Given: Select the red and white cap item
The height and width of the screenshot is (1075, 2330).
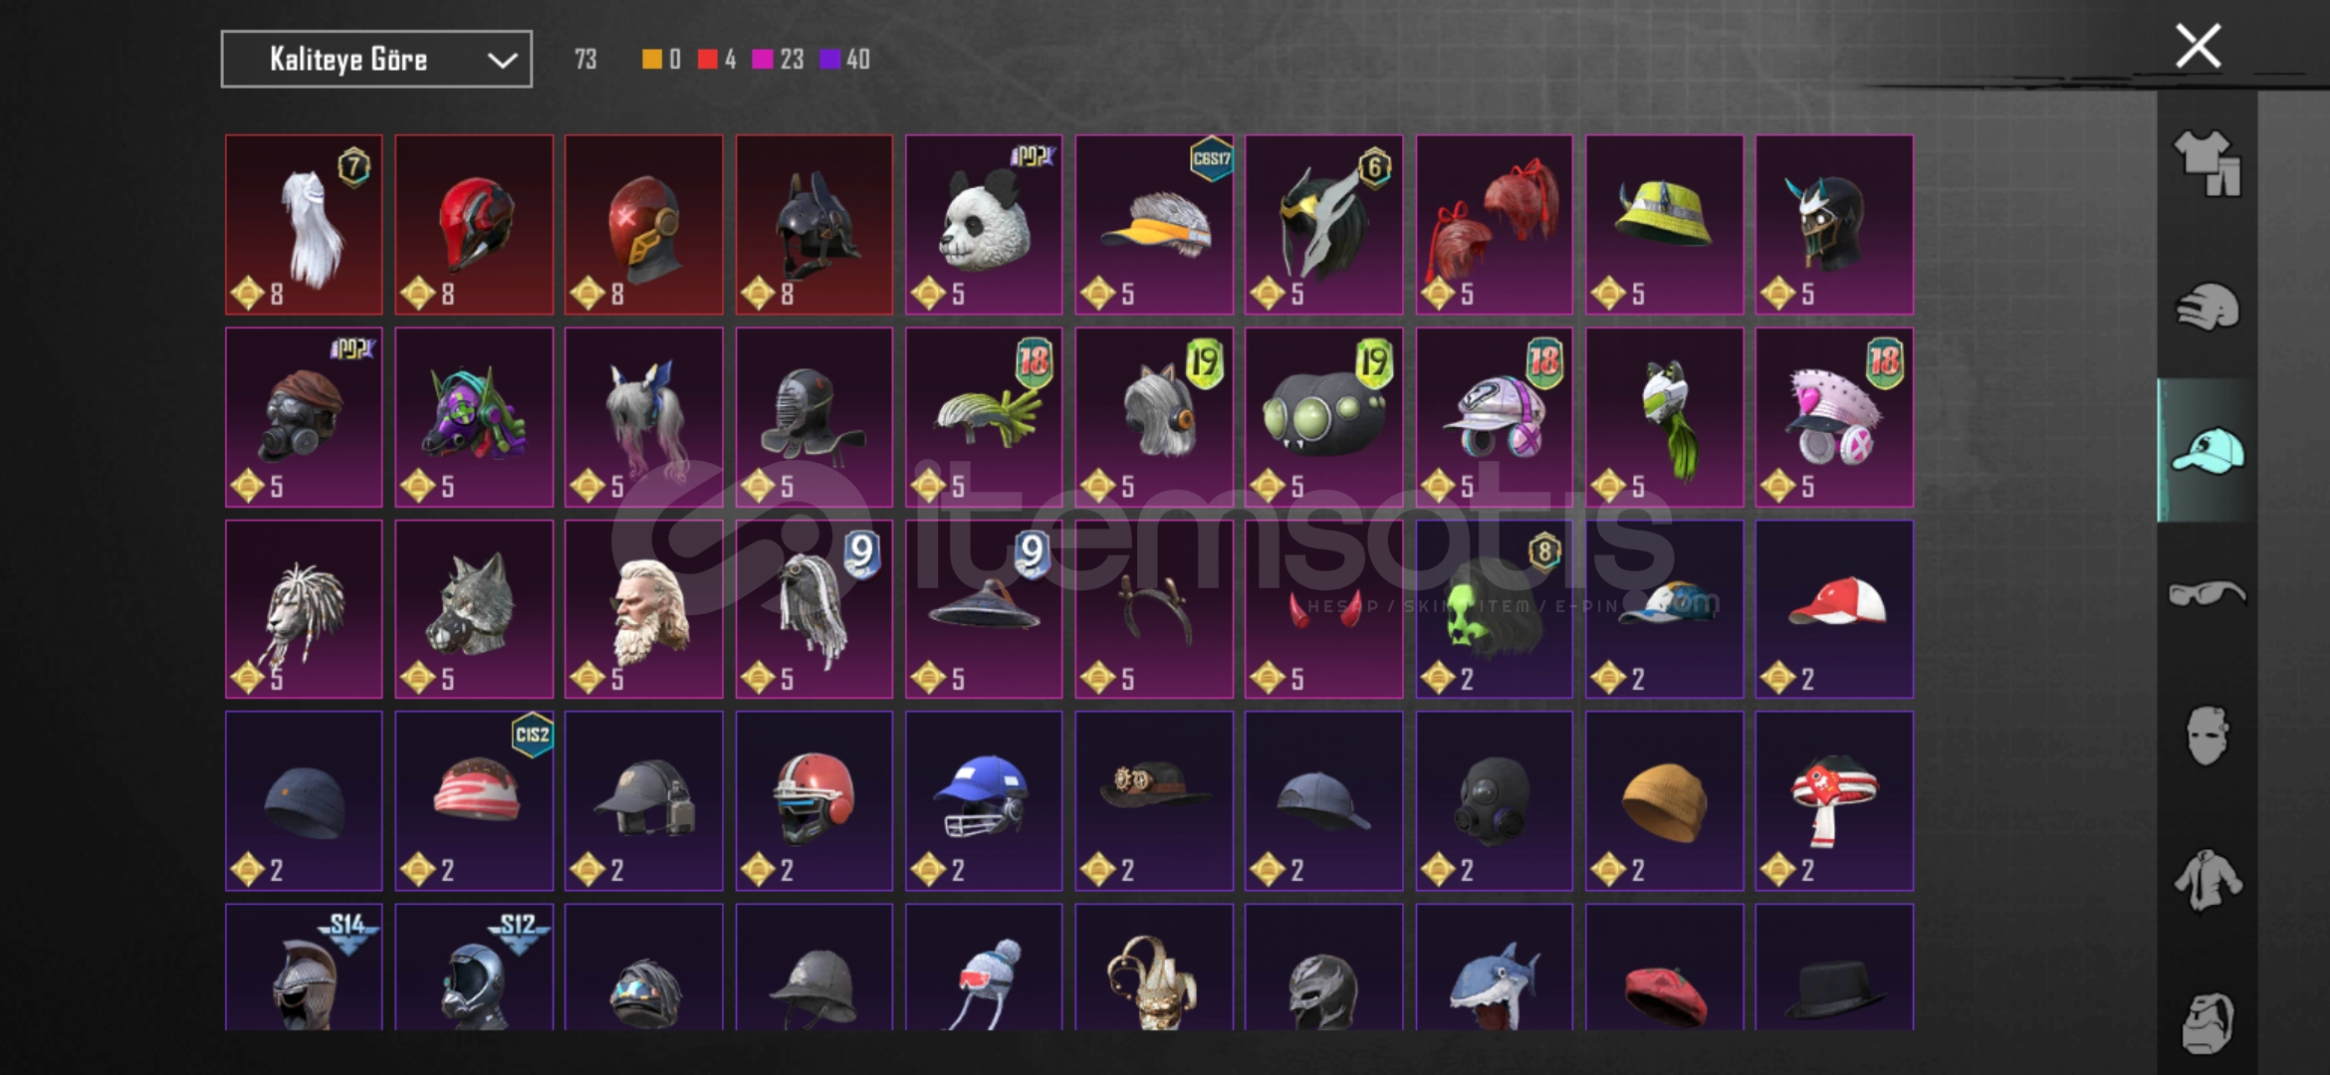Looking at the screenshot, I should 1834,609.
